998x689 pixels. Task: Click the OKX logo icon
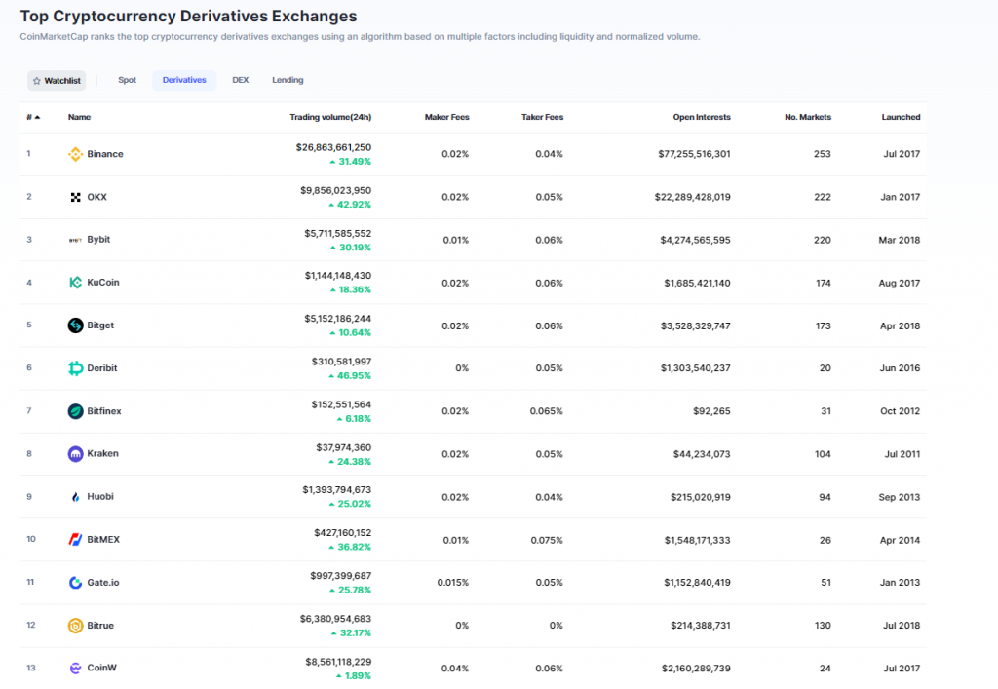(x=75, y=197)
